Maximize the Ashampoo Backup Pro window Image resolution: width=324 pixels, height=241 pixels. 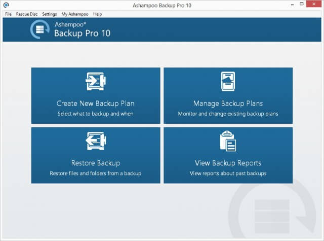click(x=302, y=4)
